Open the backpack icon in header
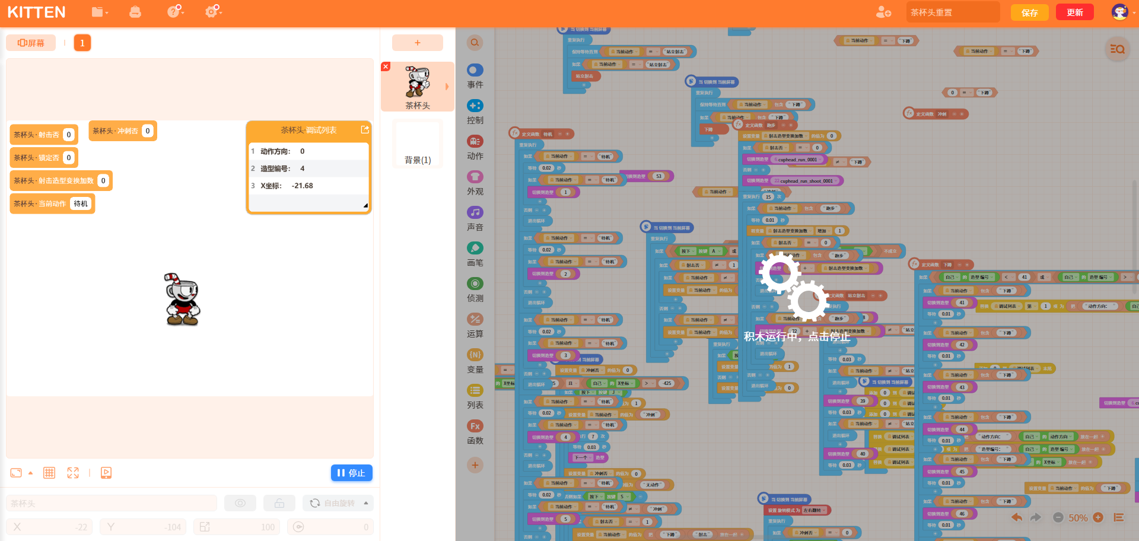This screenshot has width=1139, height=541. (135, 12)
